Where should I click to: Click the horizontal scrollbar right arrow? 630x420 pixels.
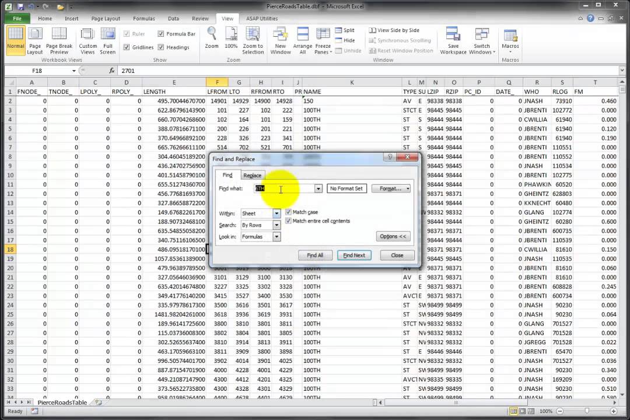(615, 402)
